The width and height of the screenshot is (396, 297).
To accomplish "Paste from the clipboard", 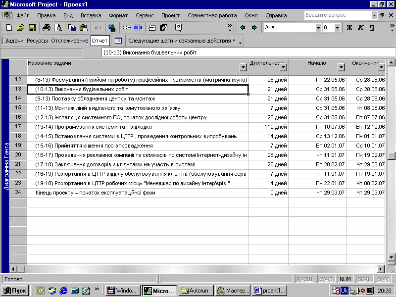I will pos(84,28).
